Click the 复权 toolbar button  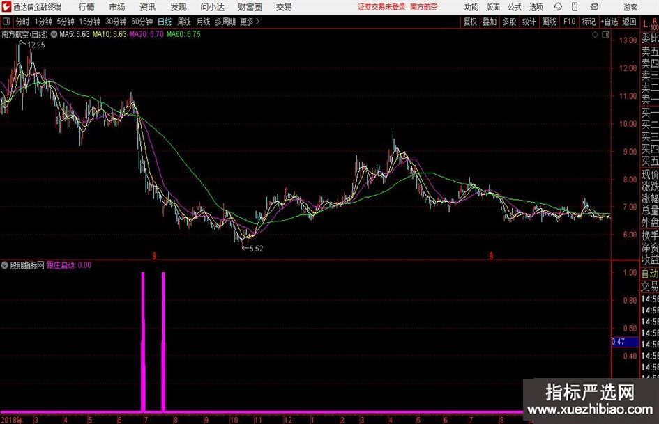click(470, 22)
